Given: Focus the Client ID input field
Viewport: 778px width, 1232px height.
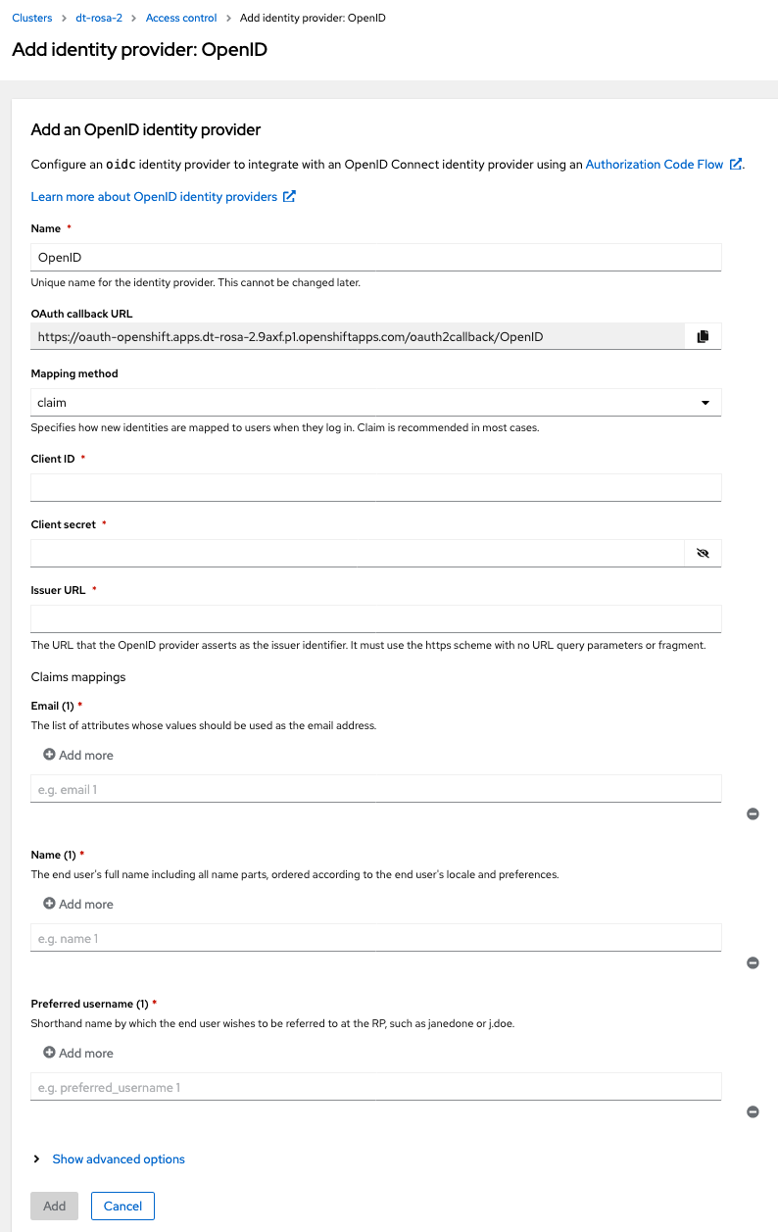Looking at the screenshot, I should coord(376,487).
